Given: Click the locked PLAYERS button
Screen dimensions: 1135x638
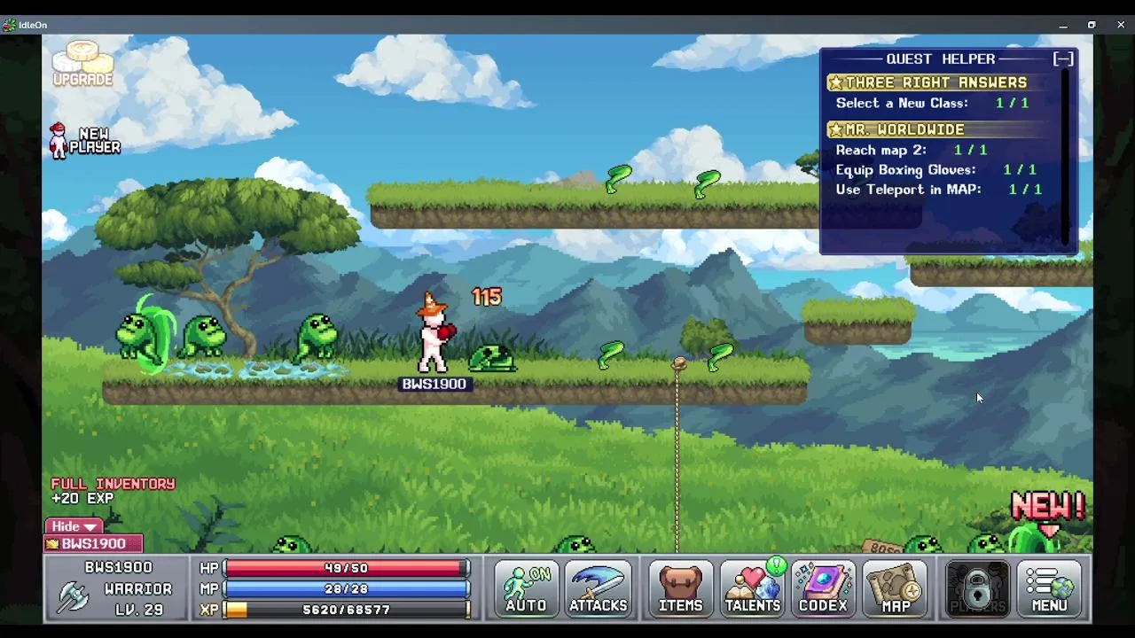Looking at the screenshot, I should coord(977,589).
